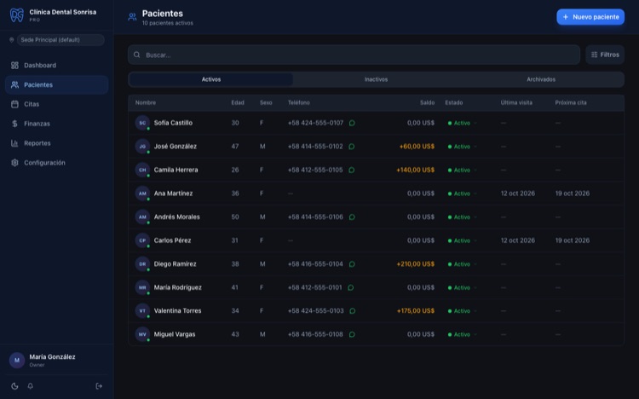The height and width of the screenshot is (399, 639).
Task: Open WhatsApp chat for Diego Ramírez
Action: click(352, 264)
